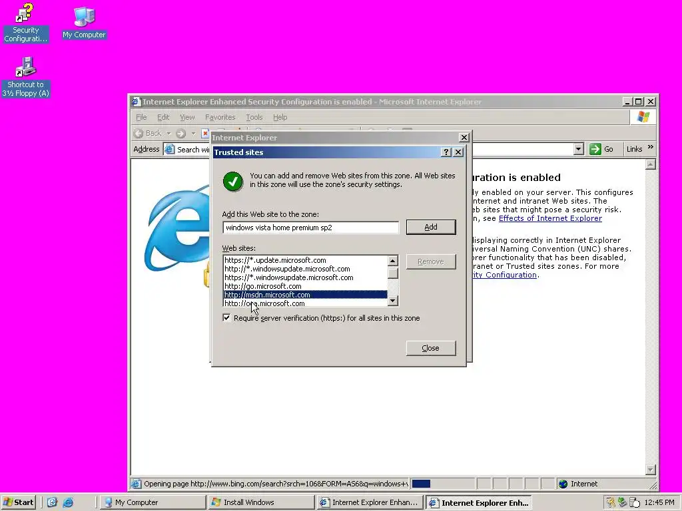Click the page icon in IE status bar
Image resolution: width=682 pixels, height=511 pixels.
[x=136, y=484]
